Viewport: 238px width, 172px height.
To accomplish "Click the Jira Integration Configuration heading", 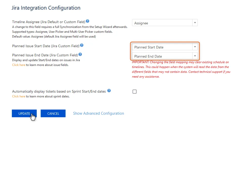I will [x=46, y=8].
